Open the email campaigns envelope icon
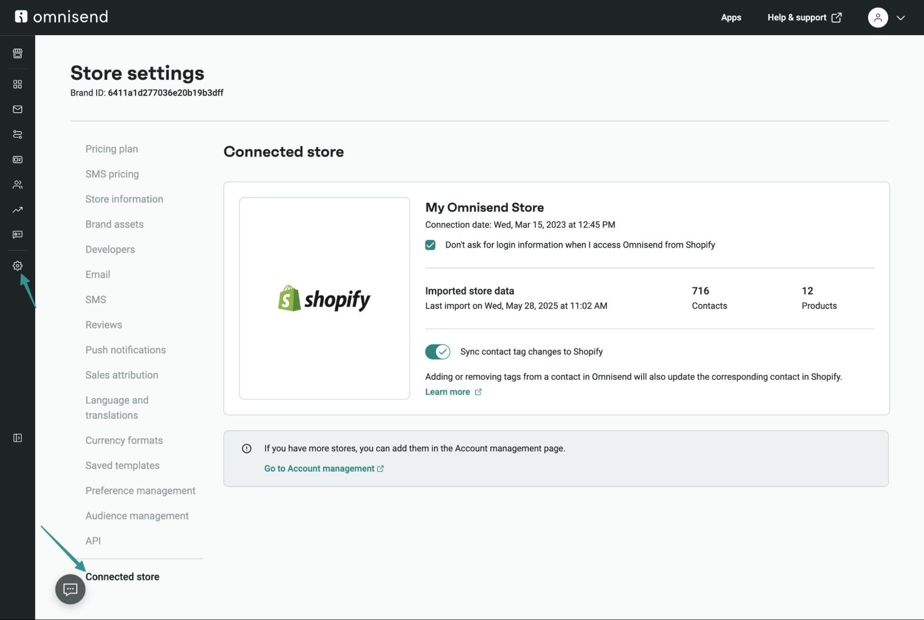924x620 pixels. pos(18,109)
